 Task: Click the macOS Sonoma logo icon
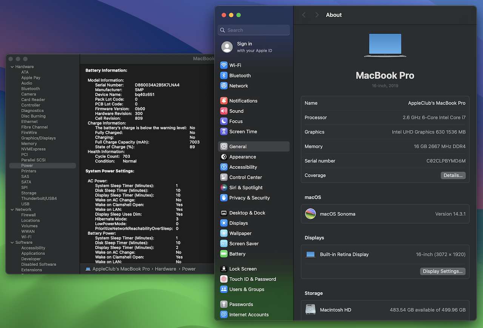(x=311, y=214)
